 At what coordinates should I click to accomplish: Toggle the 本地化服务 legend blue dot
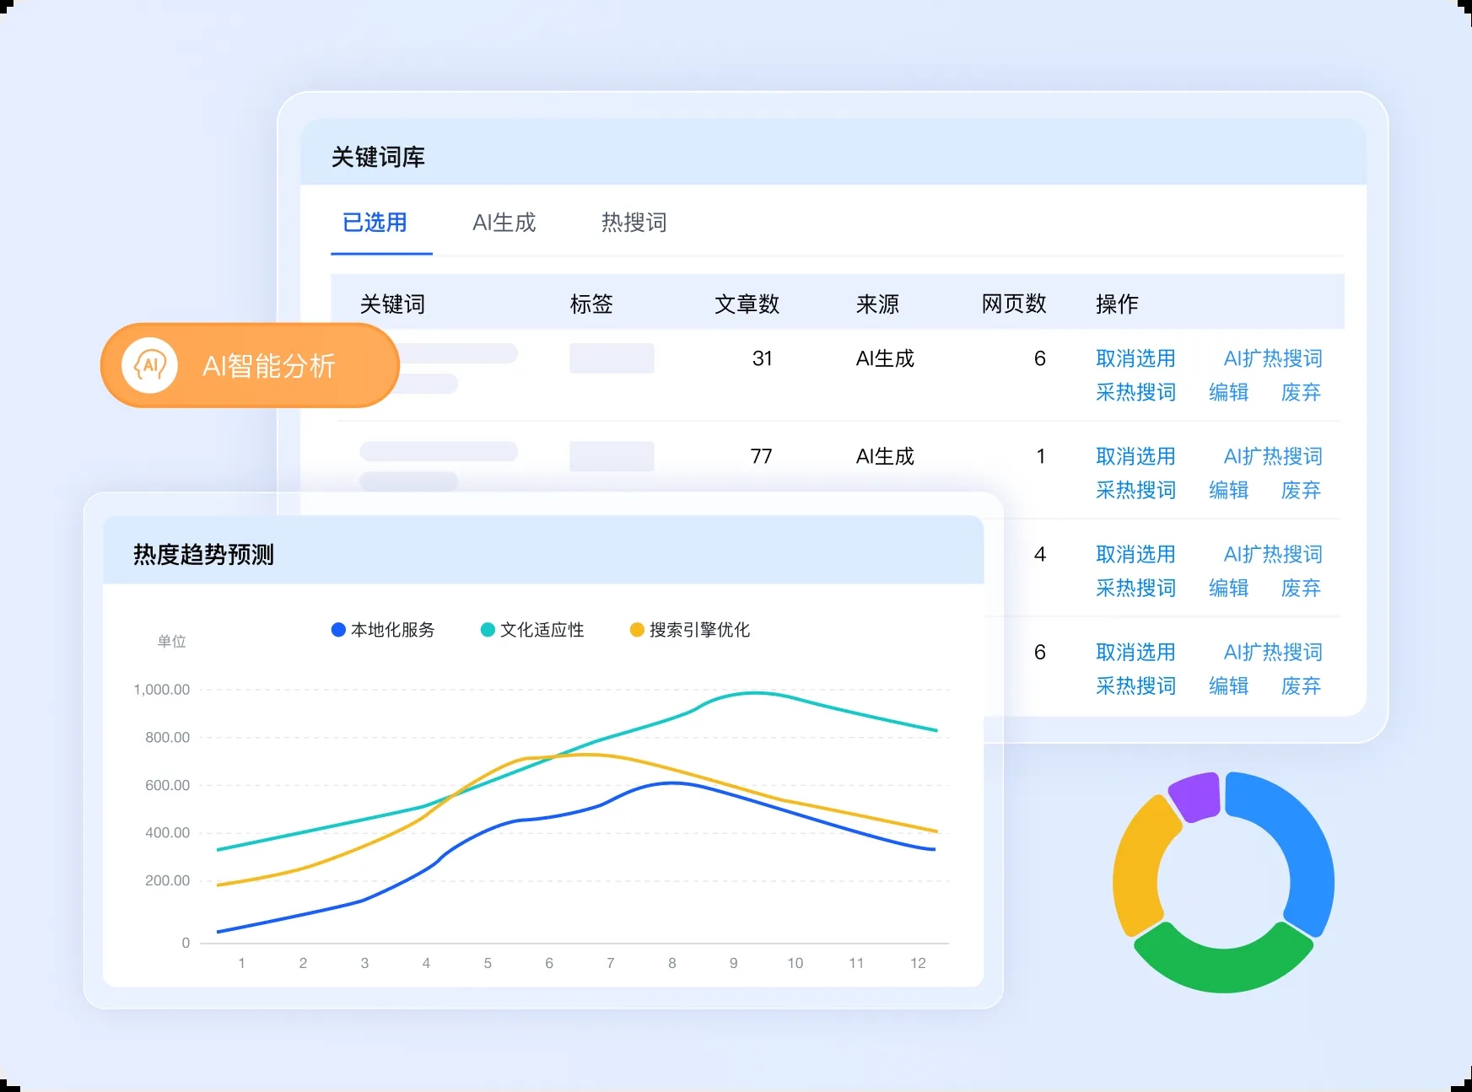[x=338, y=630]
